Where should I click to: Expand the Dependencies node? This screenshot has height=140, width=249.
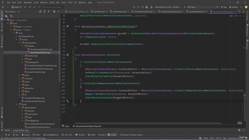point(16,36)
